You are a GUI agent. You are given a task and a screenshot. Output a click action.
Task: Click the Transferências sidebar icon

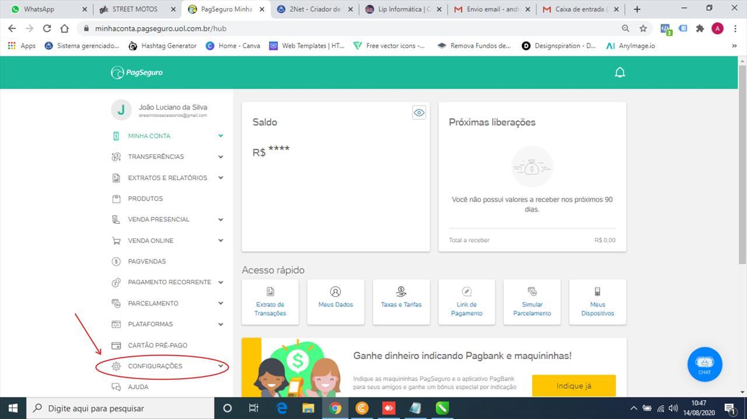pos(116,157)
